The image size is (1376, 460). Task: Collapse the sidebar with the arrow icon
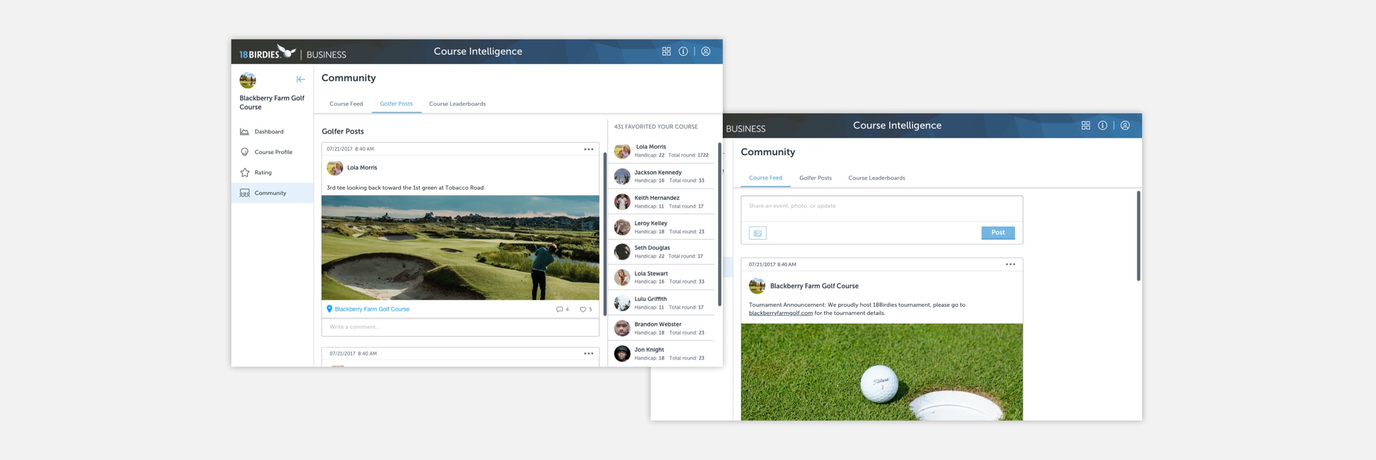pyautogui.click(x=301, y=79)
